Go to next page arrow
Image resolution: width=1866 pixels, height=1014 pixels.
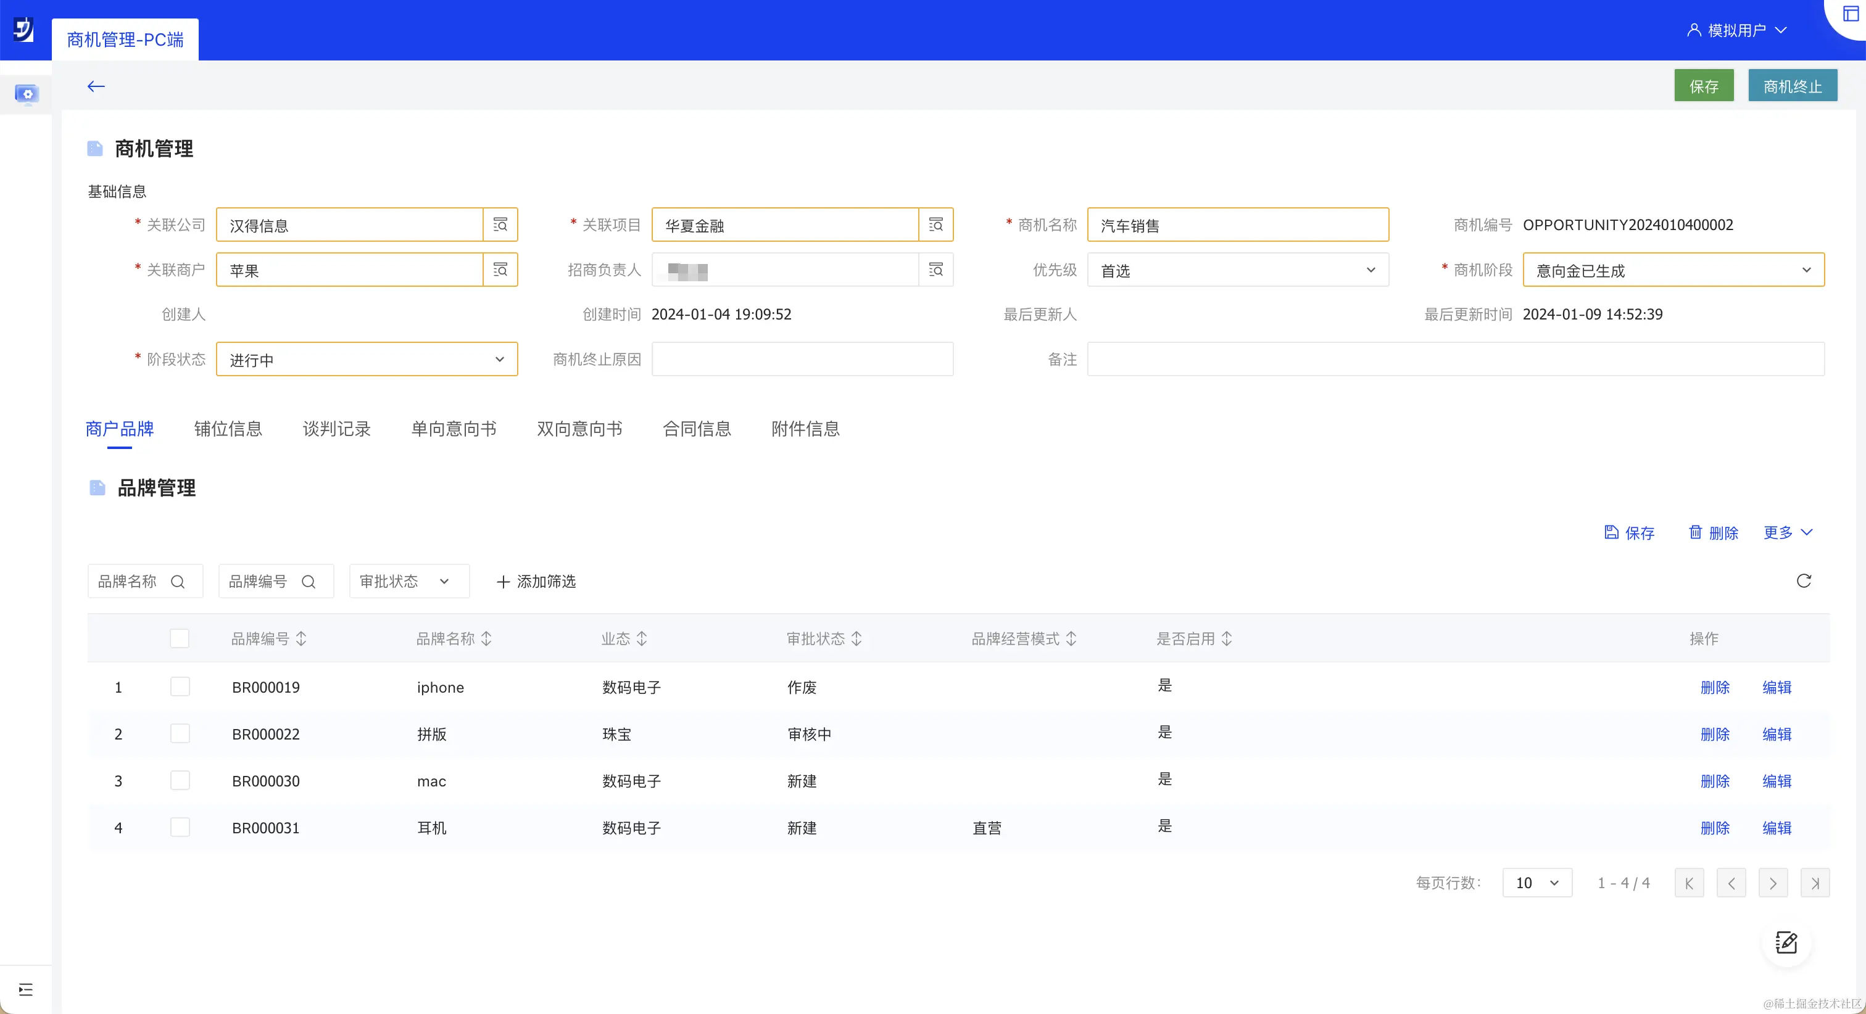pyautogui.click(x=1773, y=883)
